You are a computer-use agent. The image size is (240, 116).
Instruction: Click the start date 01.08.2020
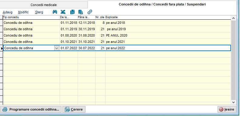(69, 35)
